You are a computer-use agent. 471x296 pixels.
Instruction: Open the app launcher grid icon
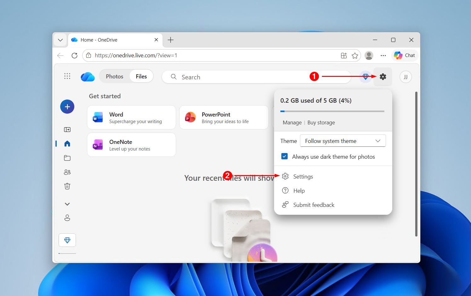(67, 76)
